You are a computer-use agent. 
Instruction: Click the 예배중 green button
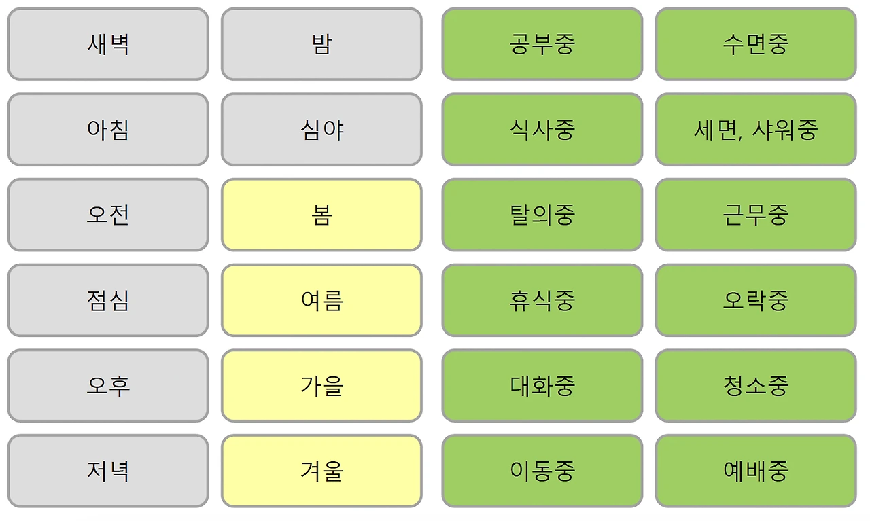coord(756,471)
